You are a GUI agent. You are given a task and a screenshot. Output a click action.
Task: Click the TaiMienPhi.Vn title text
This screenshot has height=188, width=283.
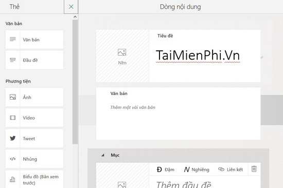pos(198,55)
